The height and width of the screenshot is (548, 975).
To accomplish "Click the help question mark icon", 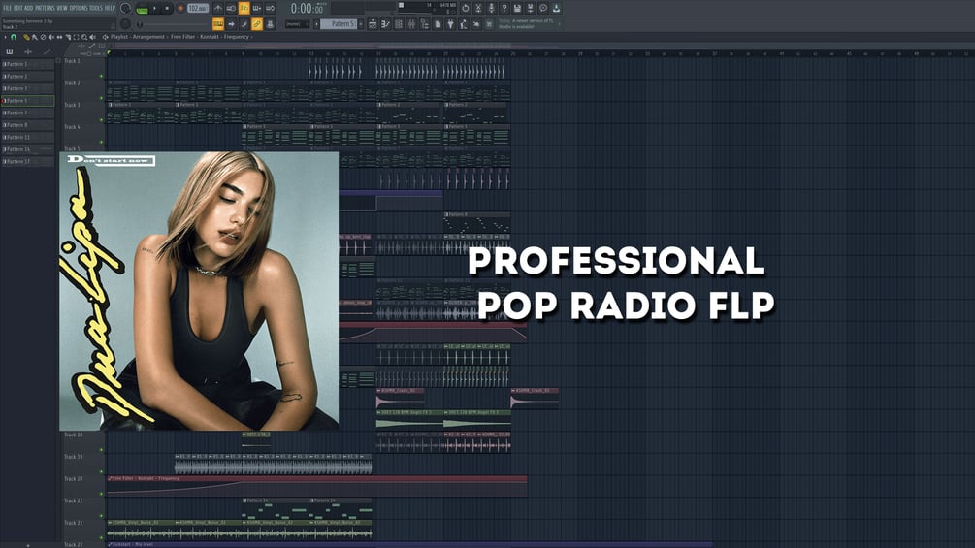I will click(x=504, y=8).
